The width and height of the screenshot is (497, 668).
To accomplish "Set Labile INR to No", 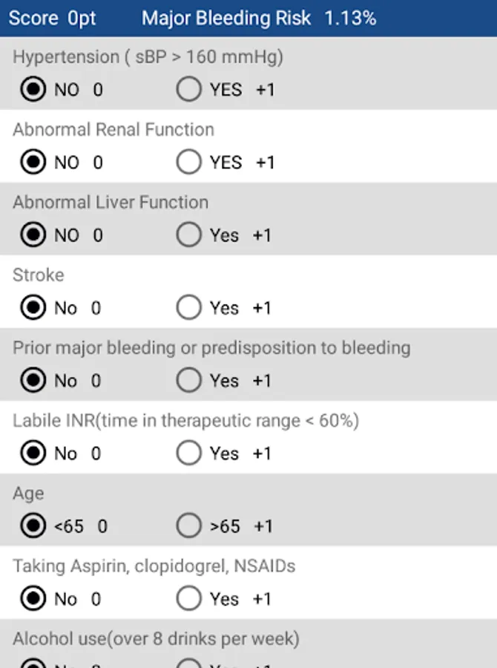I will coord(33,453).
